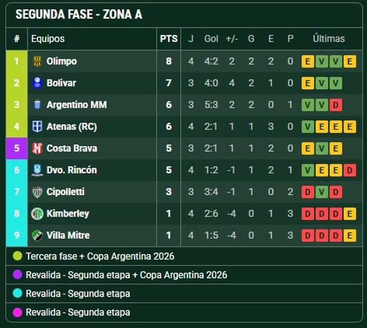Click the Olimpo team crest icon
Viewport: 367px width, 328px height.
click(37, 61)
